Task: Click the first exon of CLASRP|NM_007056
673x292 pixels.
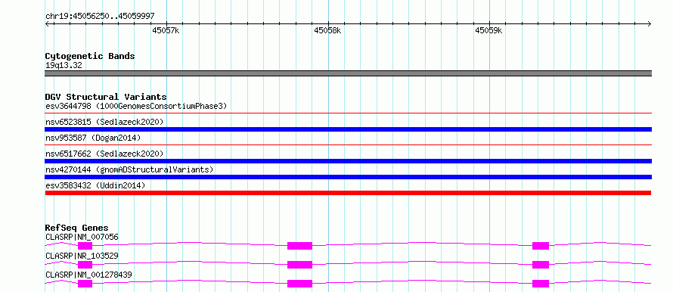Action: coord(85,246)
